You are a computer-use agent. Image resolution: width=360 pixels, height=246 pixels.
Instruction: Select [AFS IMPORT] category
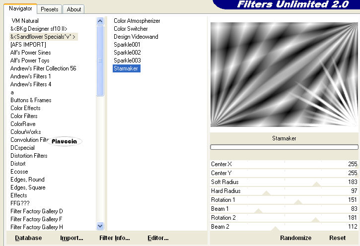pyautogui.click(x=28, y=45)
